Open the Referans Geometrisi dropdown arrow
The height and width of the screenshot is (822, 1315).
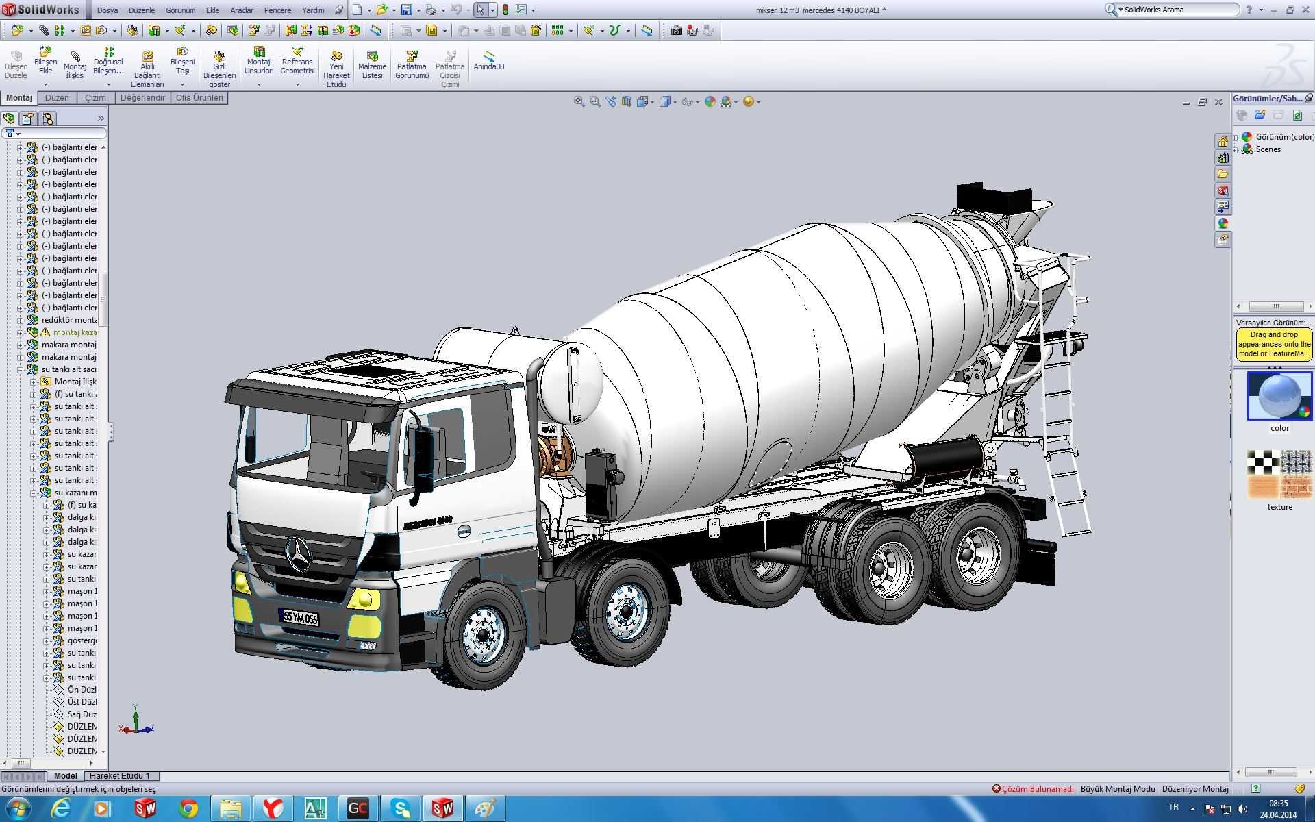click(x=297, y=84)
